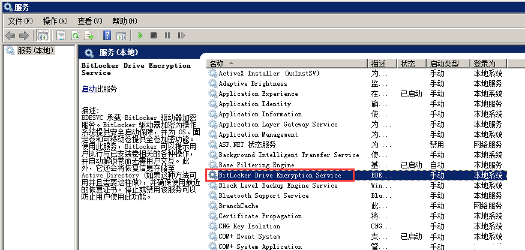The image size is (525, 250).
Task: Click 禁用 startup type in ASP.NET row
Action: (x=437, y=144)
